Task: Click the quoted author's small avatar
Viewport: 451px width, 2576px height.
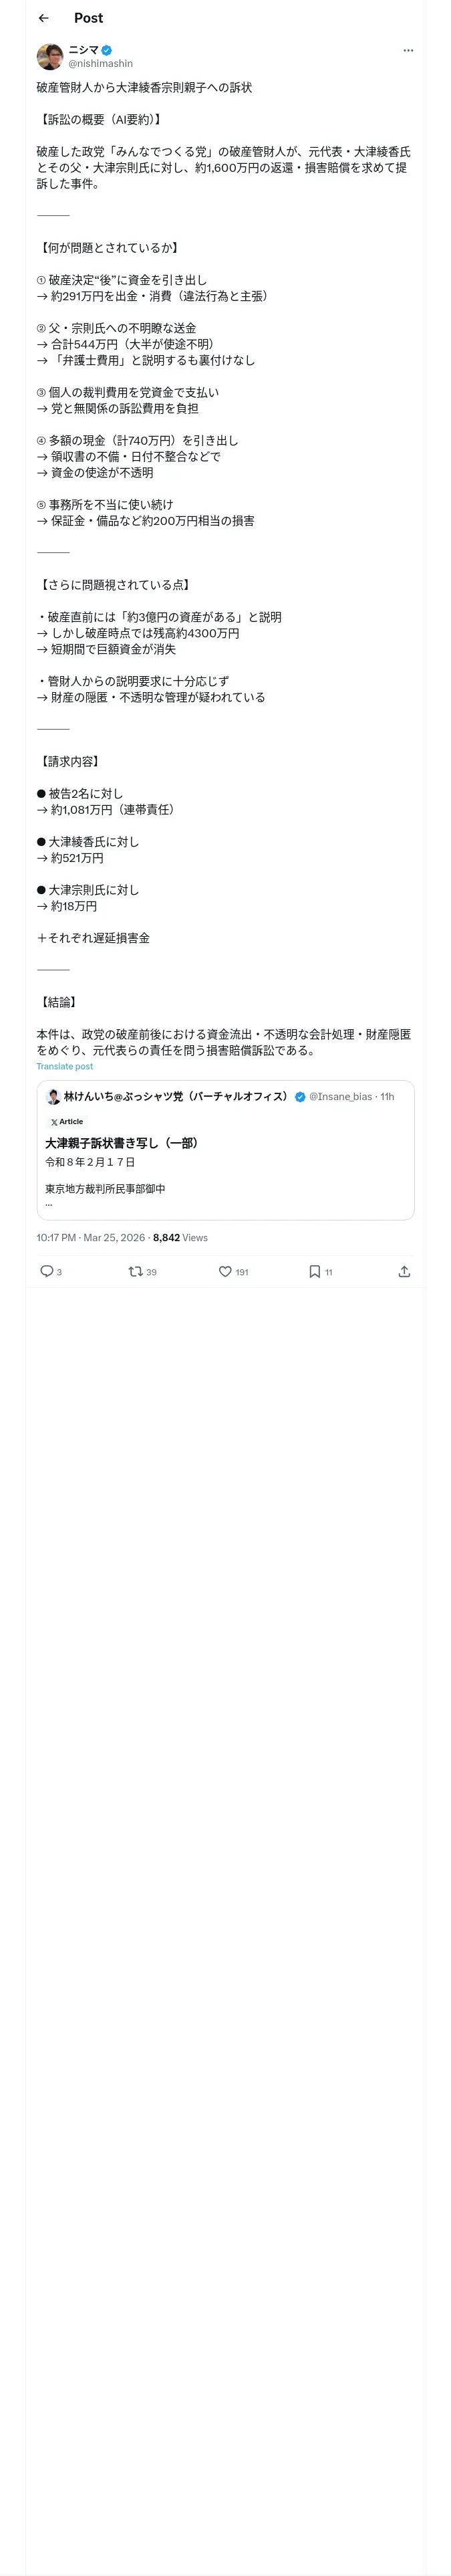Action: (x=54, y=1096)
